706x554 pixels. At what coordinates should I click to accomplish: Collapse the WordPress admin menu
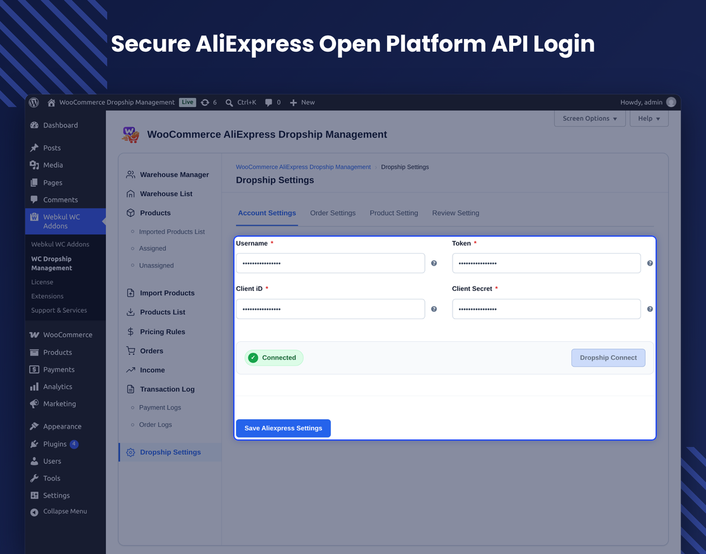pyautogui.click(x=59, y=511)
